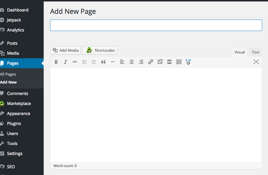Insert a bulleted list
Viewport: 268px width, 175px height.
click(x=84, y=62)
